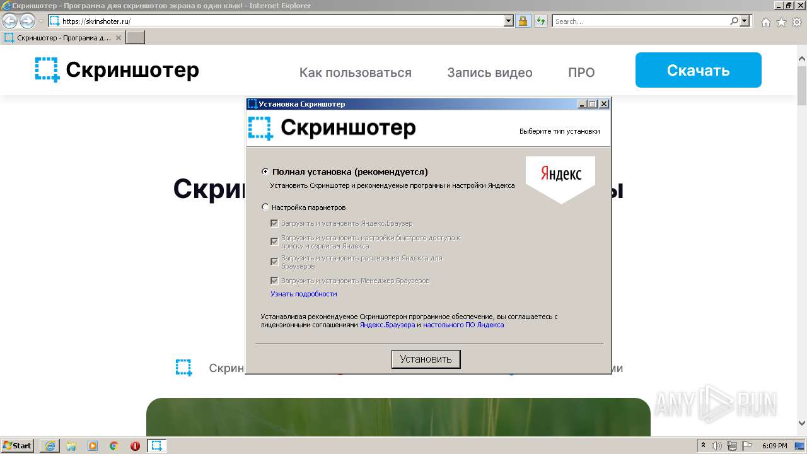The image size is (807, 454).
Task: Click the installer title bar icon
Action: click(252, 104)
